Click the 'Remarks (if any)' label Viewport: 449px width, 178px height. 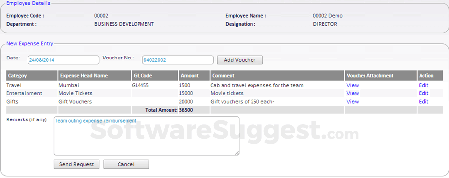click(x=27, y=120)
